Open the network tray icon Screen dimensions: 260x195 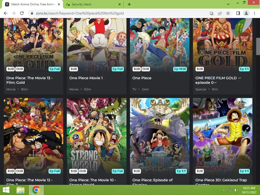point(230,190)
